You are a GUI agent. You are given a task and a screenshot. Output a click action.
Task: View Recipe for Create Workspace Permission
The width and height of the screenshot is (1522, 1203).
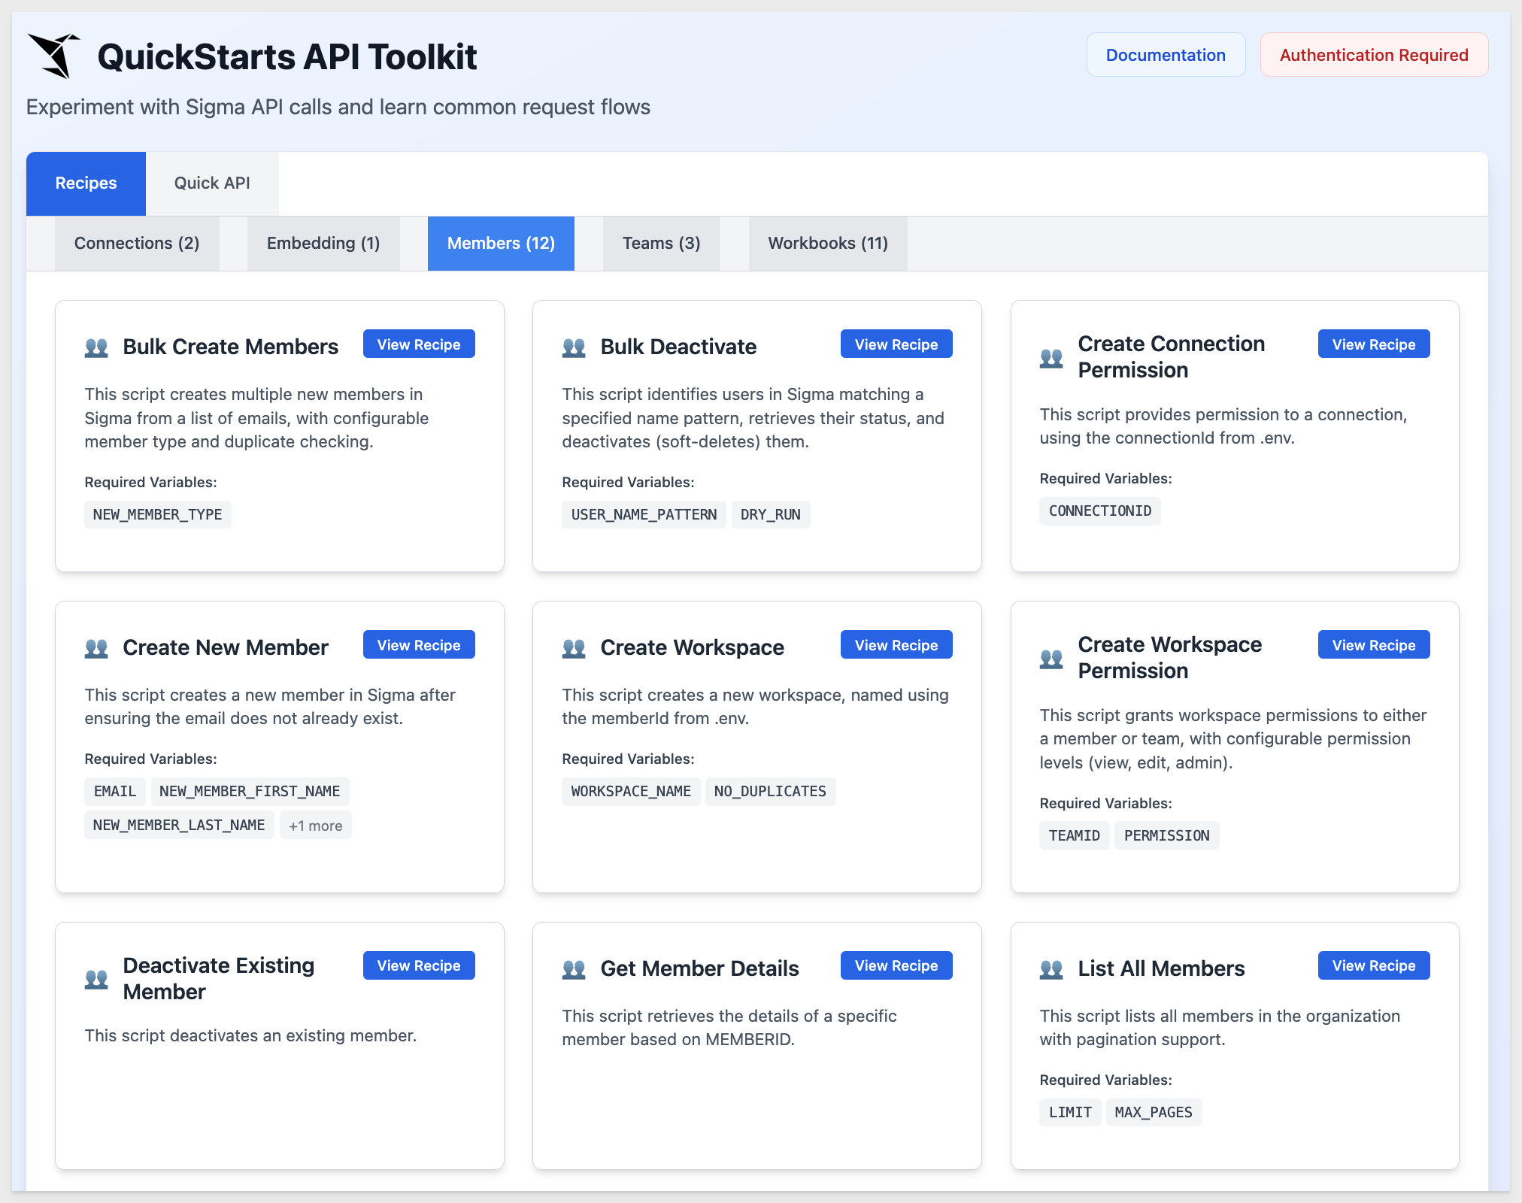[1374, 645]
